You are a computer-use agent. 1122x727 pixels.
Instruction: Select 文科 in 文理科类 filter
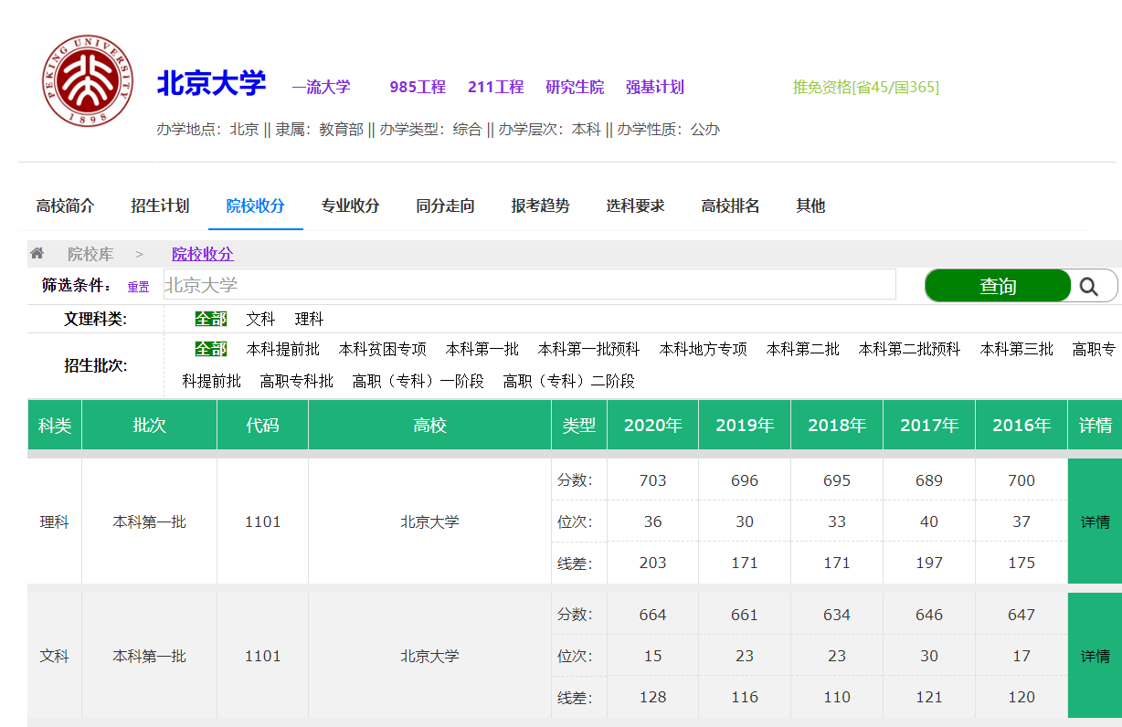[260, 320]
